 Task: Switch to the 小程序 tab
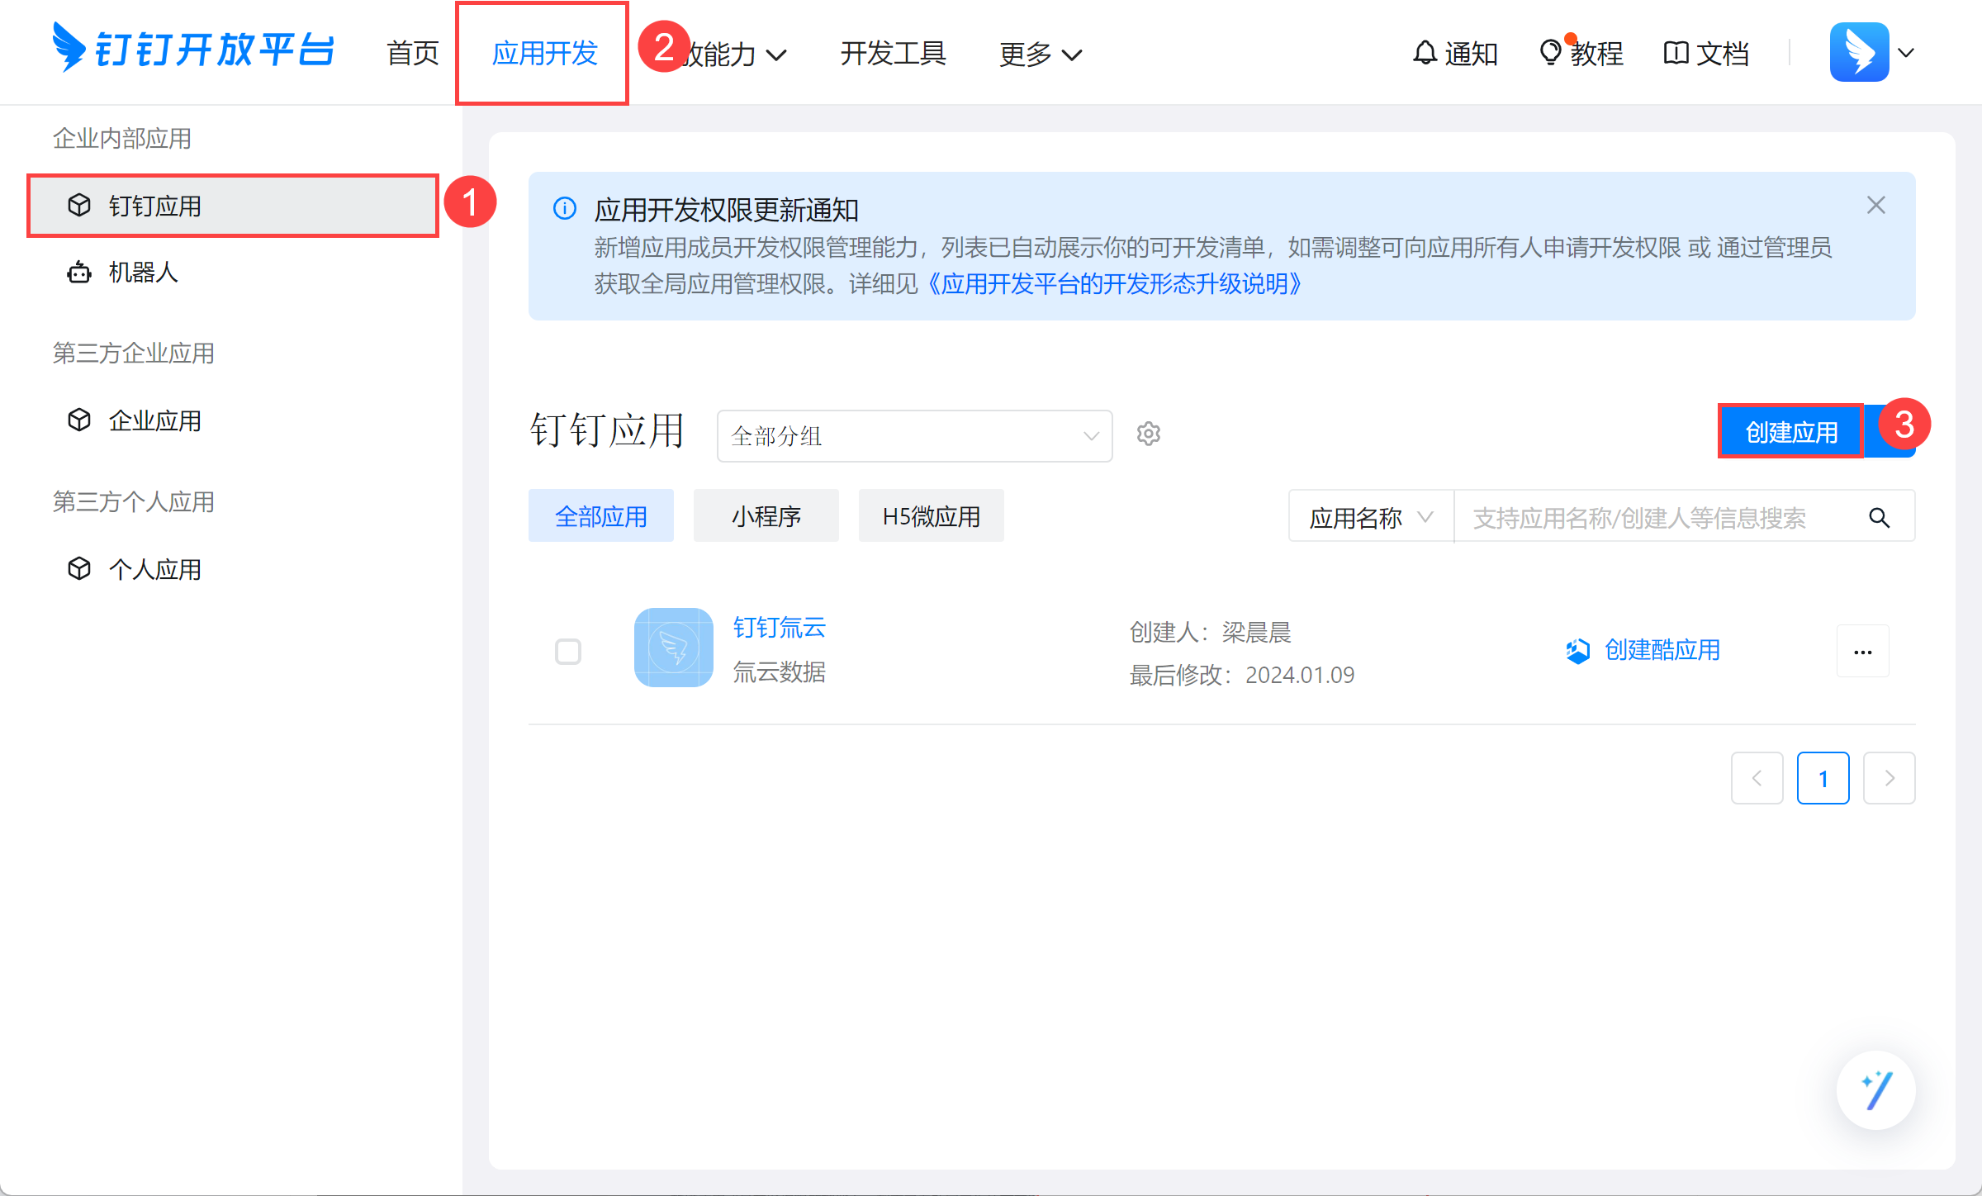(766, 516)
